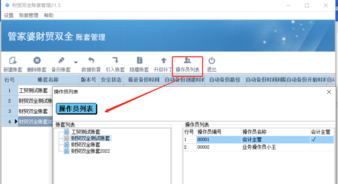Screen dimensions: 338x184
Task: Click the 安全状态 column header
Action: pos(111,80)
